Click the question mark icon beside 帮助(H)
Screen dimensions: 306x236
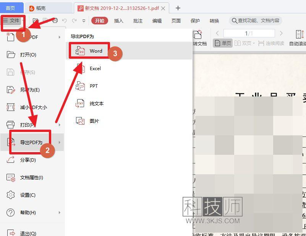coord(11,212)
